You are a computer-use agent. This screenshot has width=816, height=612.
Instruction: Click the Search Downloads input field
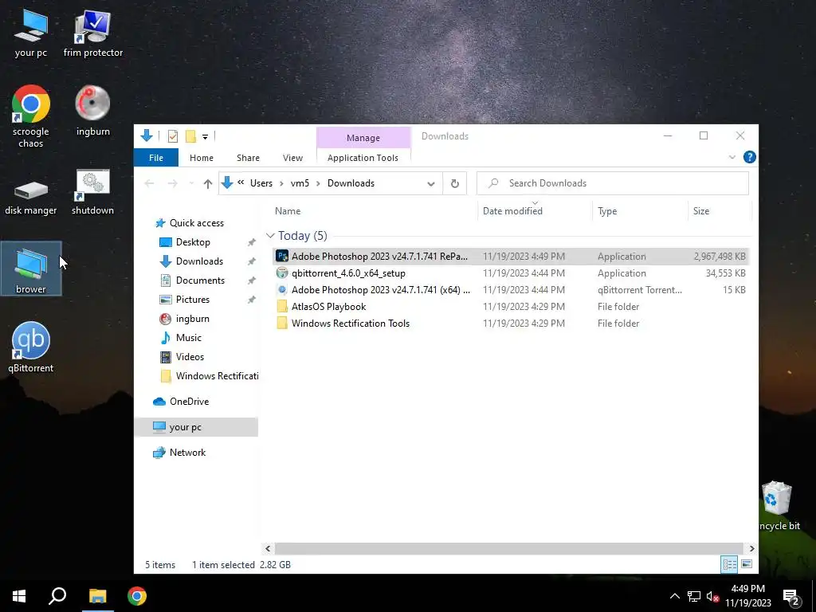[x=613, y=183]
